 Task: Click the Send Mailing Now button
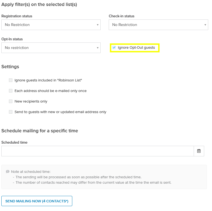point(37,201)
